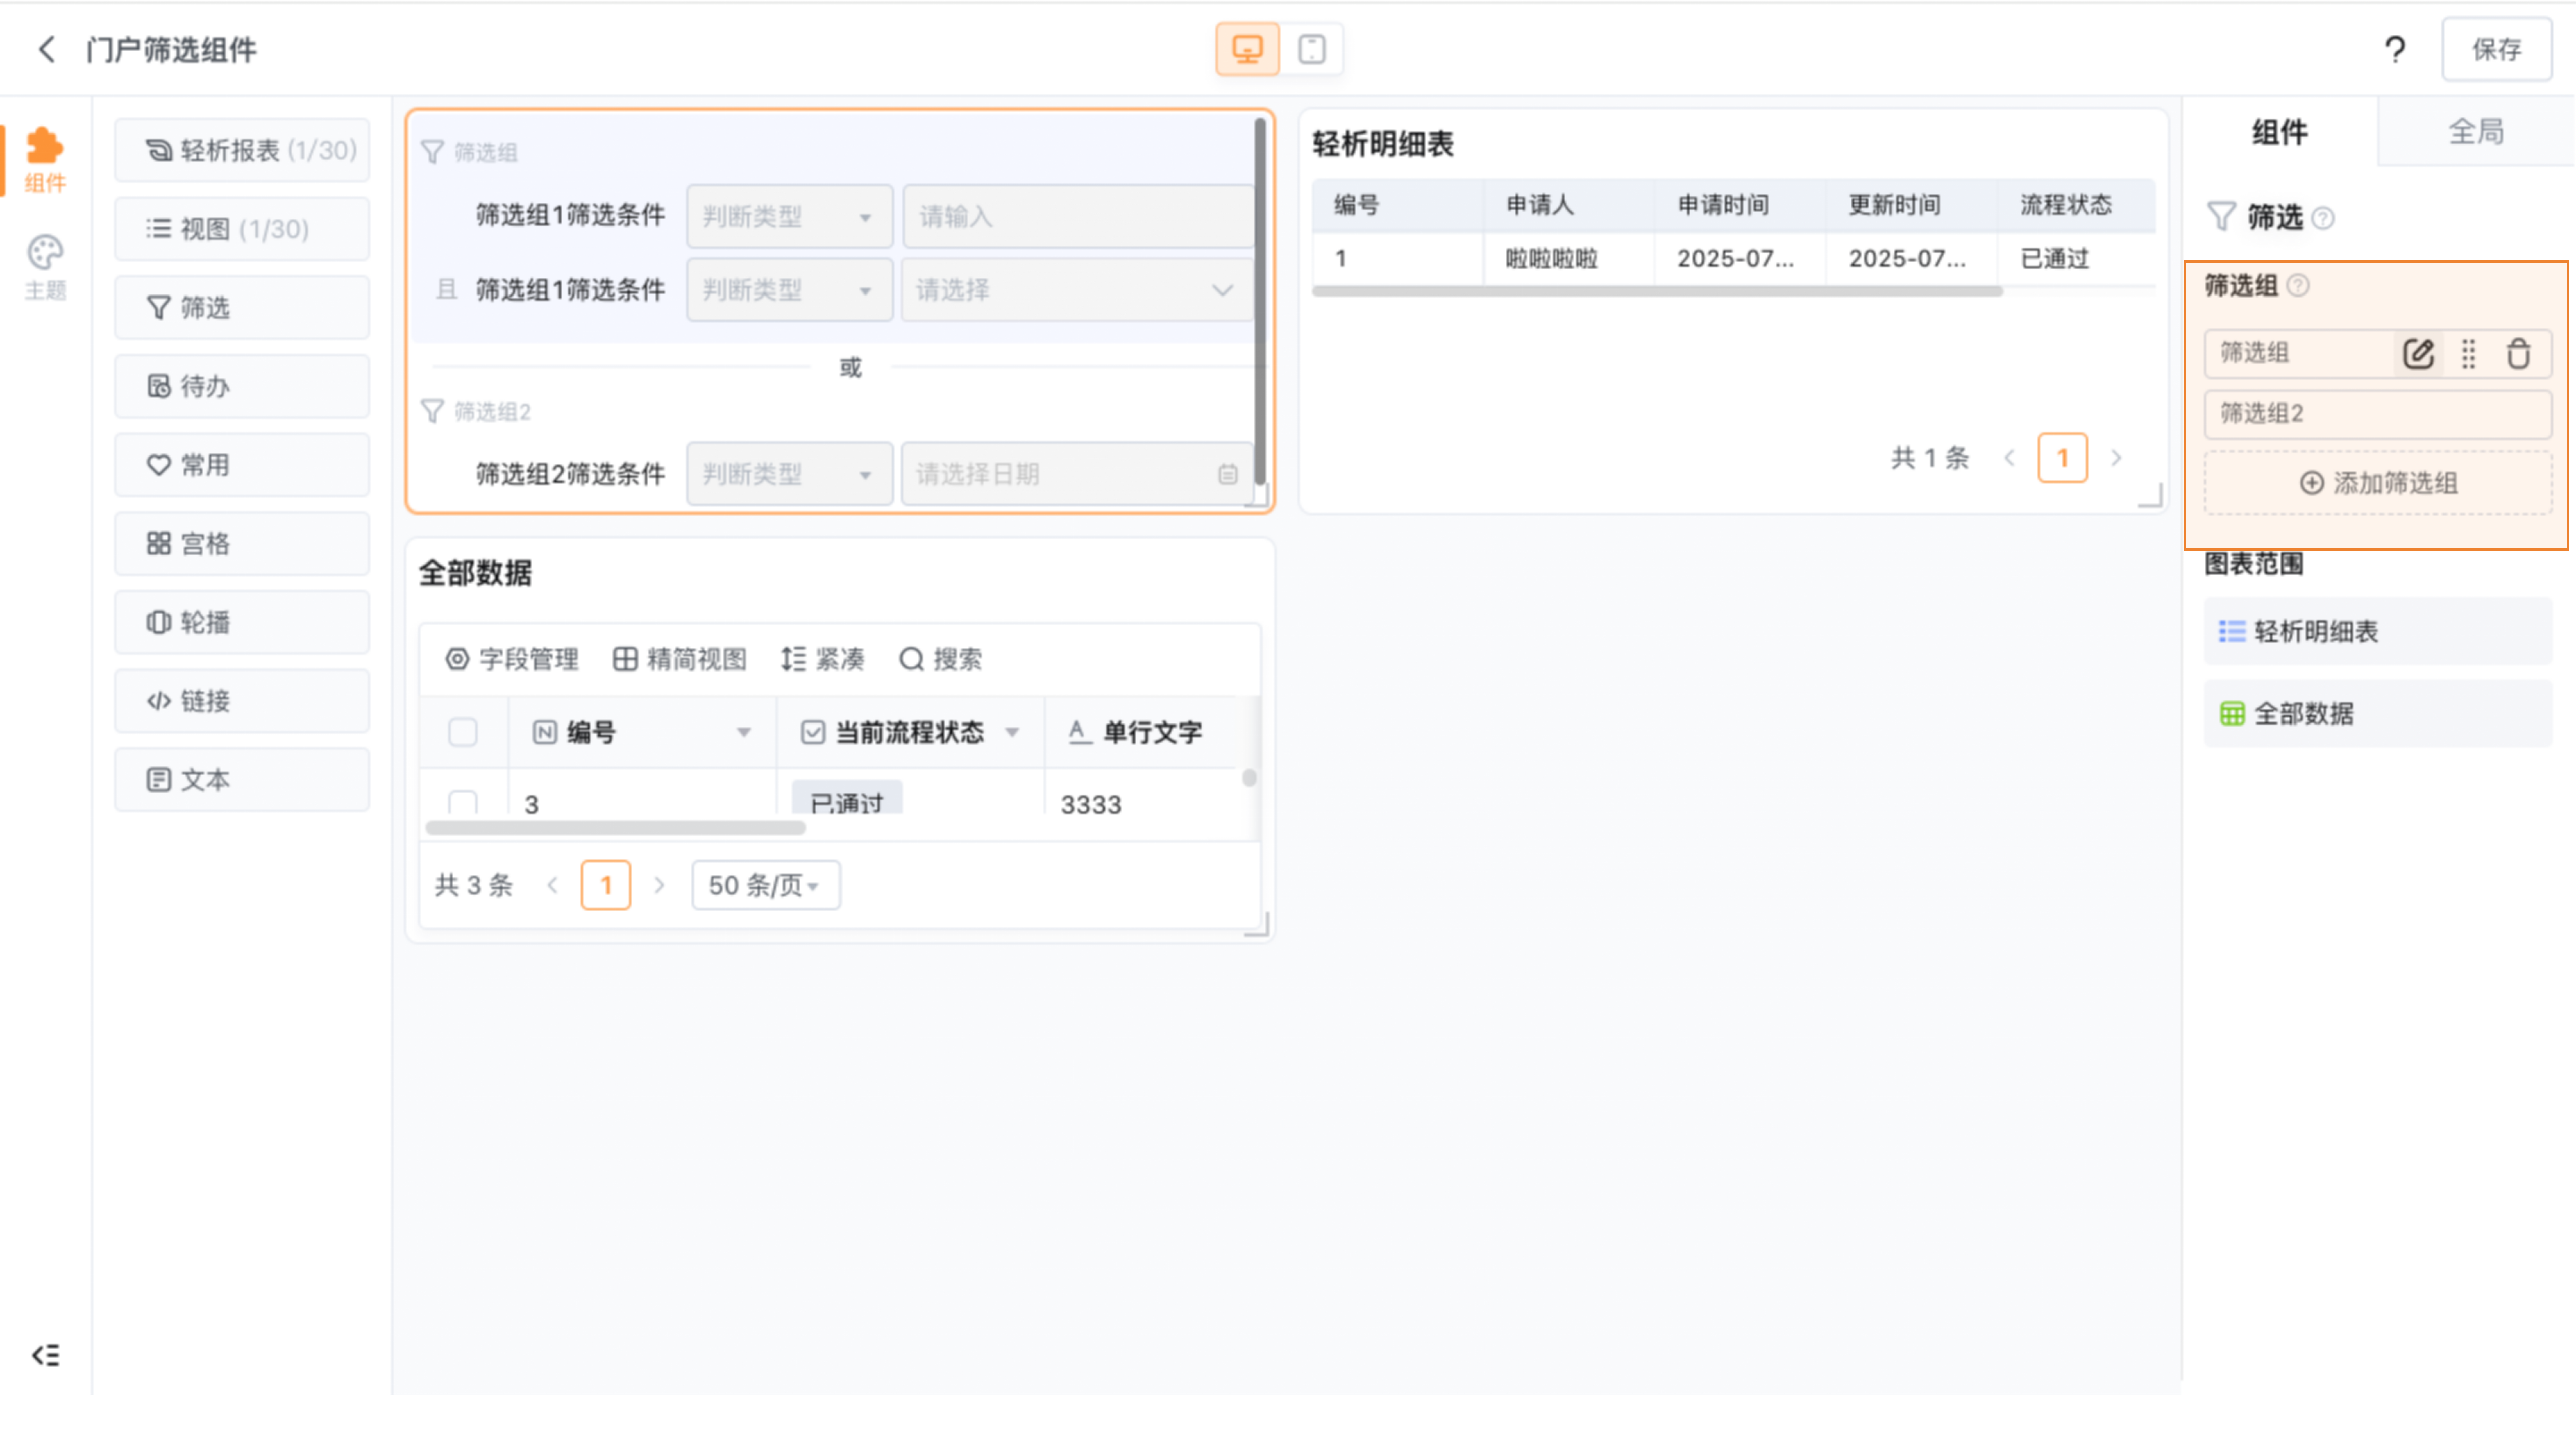The image size is (2576, 1449).
Task: Toggle the select-all header checkbox
Action: [x=463, y=732]
